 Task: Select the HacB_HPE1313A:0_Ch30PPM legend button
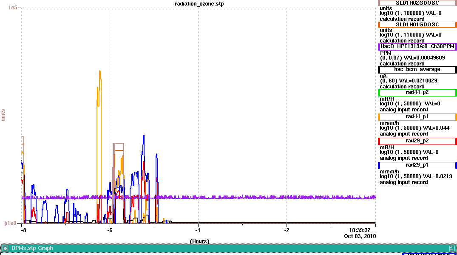pos(417,46)
